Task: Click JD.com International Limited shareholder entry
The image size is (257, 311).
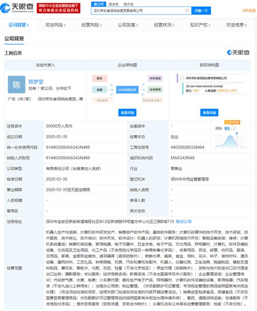Action: pyautogui.click(x=204, y=86)
